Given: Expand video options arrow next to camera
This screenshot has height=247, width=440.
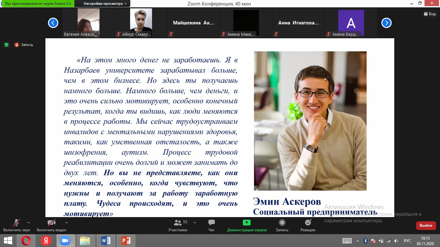Looking at the screenshot, I should pyautogui.click(x=67, y=222).
